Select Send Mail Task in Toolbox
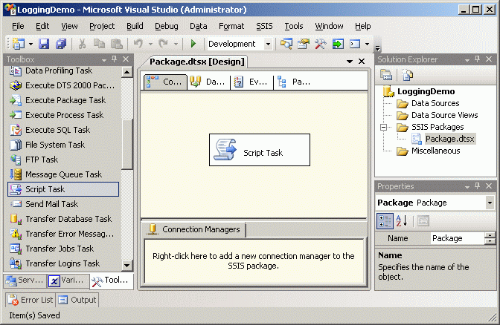The width and height of the screenshot is (500, 325). (x=63, y=204)
